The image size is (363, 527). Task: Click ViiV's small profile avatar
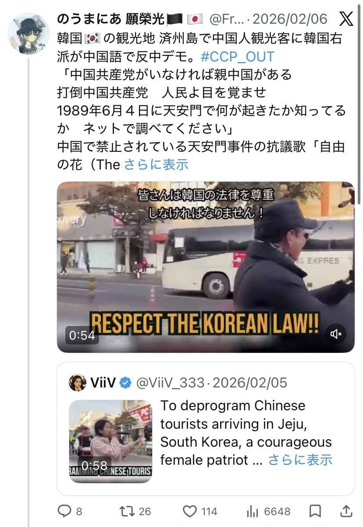(x=77, y=383)
